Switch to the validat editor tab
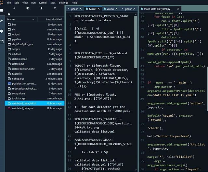Viewport: 208px width, 172px height. pyautogui.click(x=110, y=9)
